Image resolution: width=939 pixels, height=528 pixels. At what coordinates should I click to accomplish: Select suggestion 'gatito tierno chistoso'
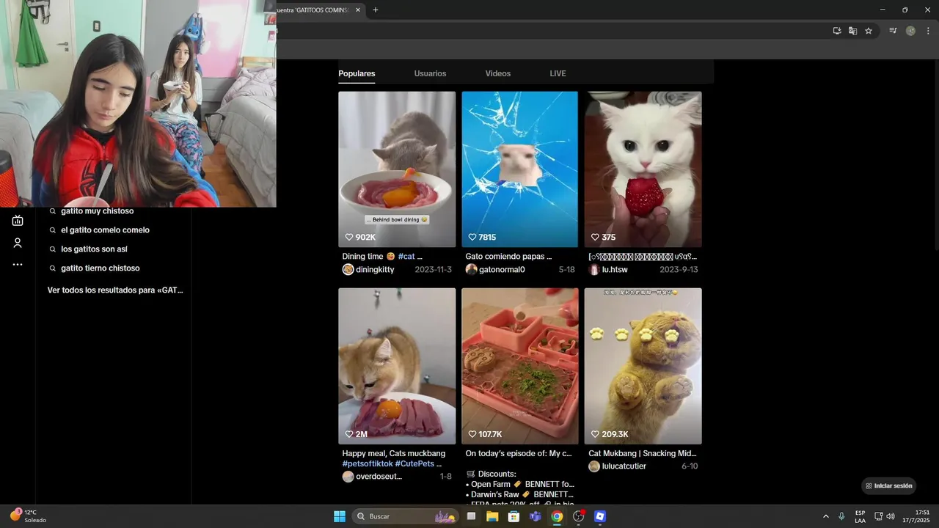(101, 268)
